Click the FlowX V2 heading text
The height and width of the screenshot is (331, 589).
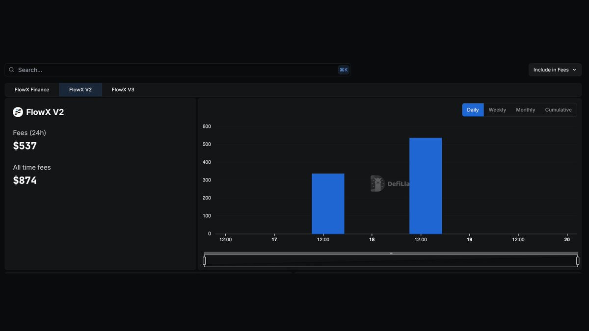45,112
